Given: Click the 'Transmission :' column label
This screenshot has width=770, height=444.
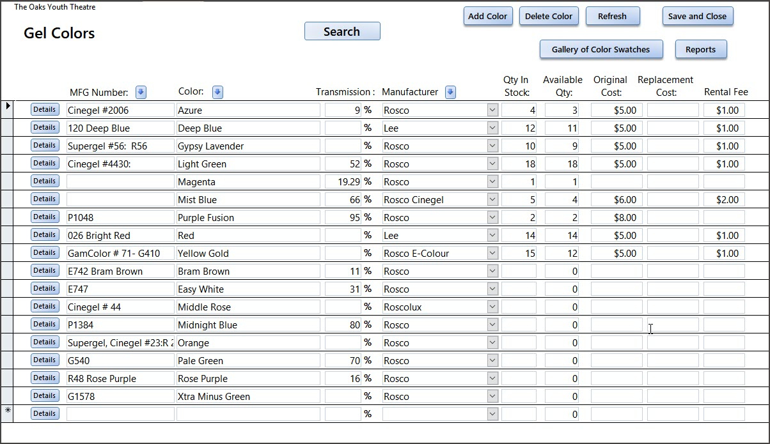Looking at the screenshot, I should point(345,92).
